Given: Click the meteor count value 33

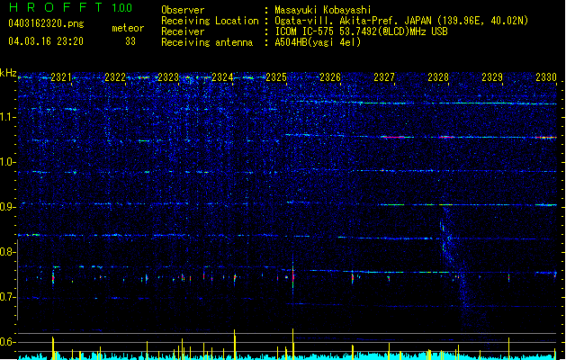Looking at the screenshot, I should pos(130,41).
